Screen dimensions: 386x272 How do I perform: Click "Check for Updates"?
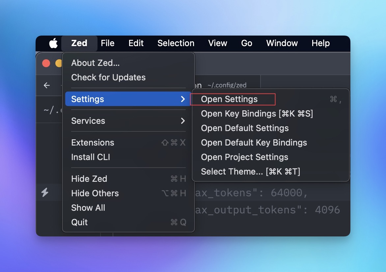coord(108,77)
